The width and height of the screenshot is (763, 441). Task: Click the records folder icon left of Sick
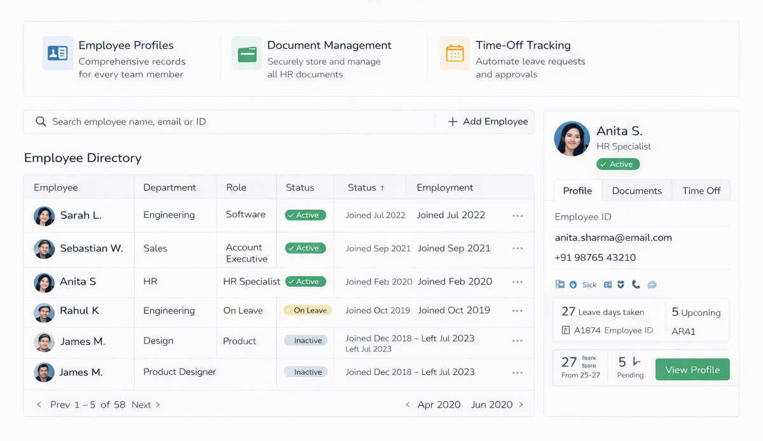[561, 284]
